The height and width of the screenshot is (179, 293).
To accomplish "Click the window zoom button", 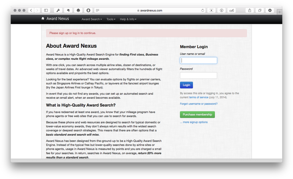I will tap(24, 11).
